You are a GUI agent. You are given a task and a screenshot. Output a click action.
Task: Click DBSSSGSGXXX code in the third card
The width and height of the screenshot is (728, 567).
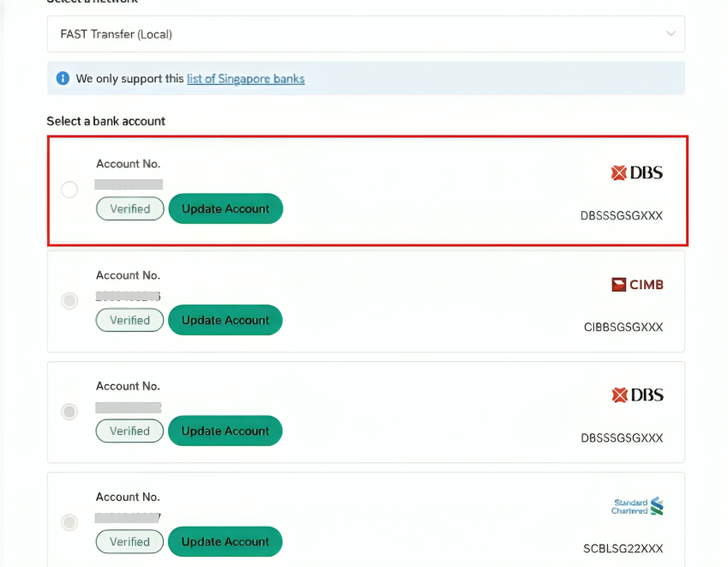click(623, 438)
